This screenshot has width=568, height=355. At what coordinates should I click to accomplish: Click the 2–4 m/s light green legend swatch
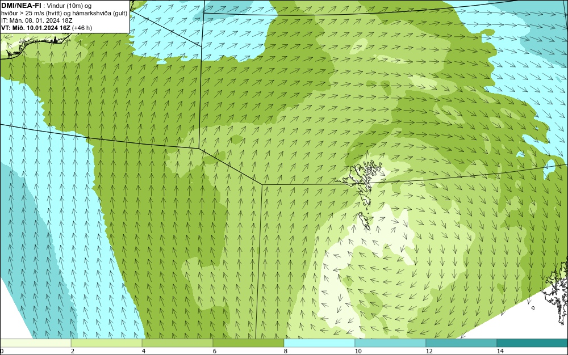tap(107, 343)
